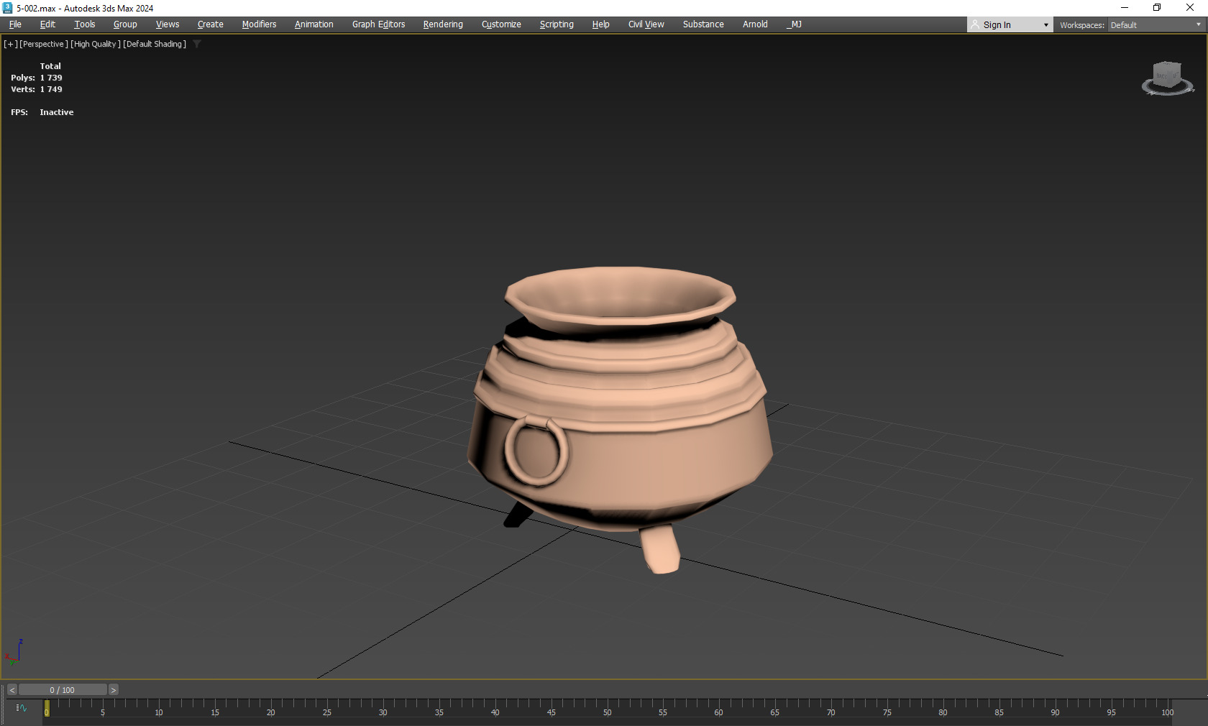Open the Group menu

coord(125,24)
